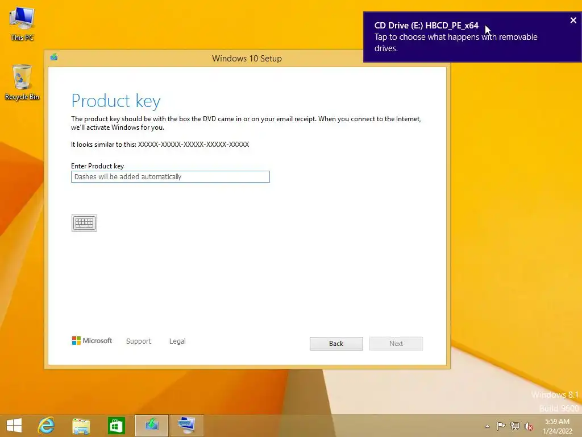Switch to Windows 10 Setup taskbar item

point(151,426)
